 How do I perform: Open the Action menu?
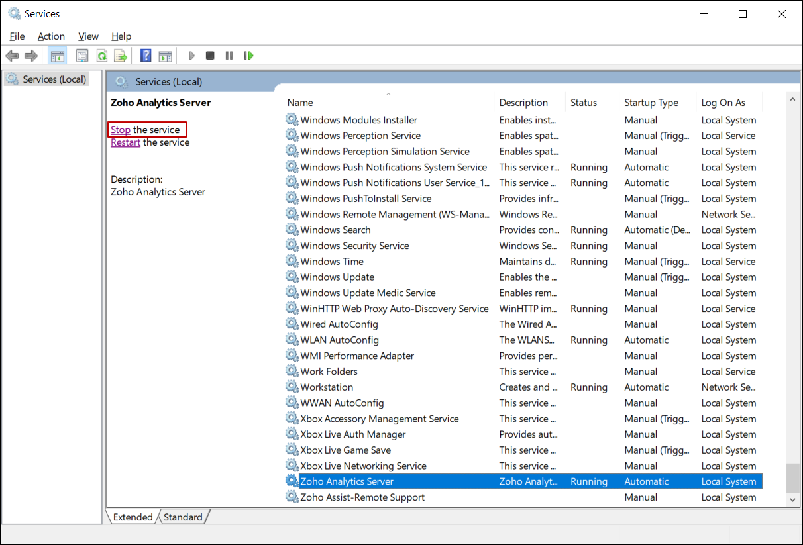point(51,36)
